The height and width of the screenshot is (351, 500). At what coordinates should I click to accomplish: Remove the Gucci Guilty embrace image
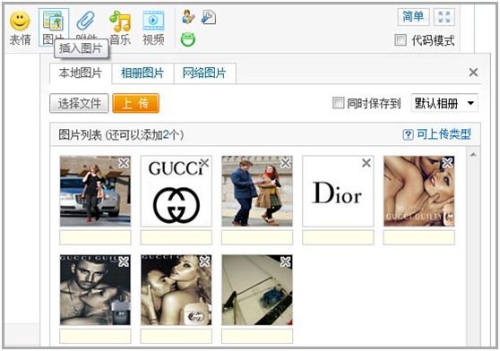click(447, 163)
